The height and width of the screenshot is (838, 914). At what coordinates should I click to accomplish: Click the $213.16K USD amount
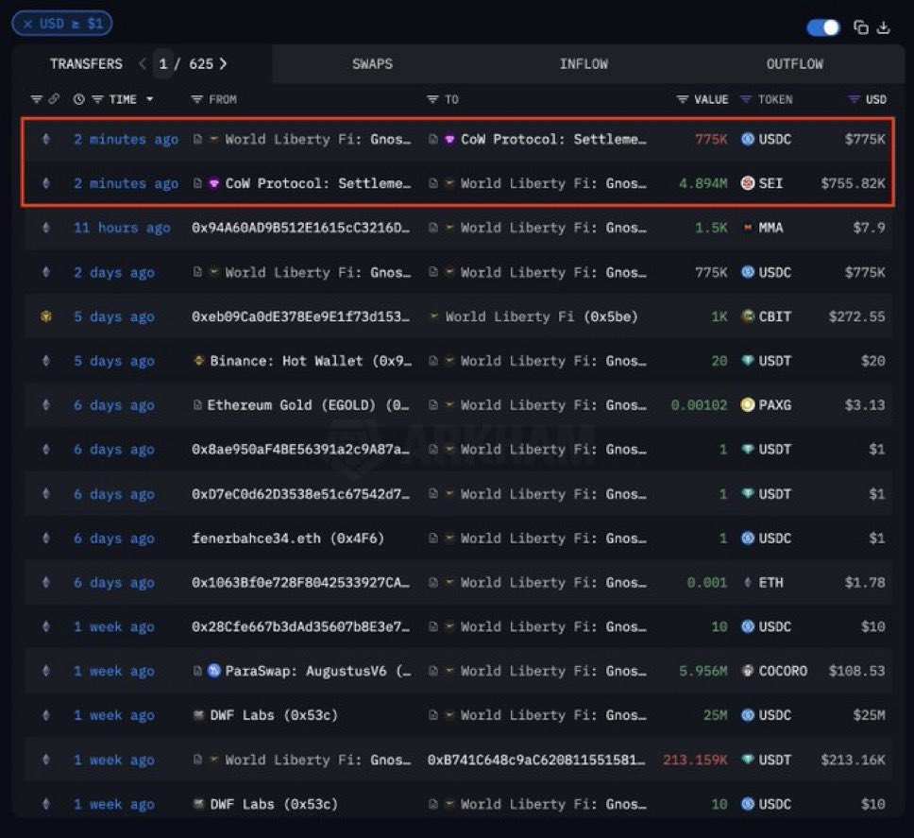point(853,760)
